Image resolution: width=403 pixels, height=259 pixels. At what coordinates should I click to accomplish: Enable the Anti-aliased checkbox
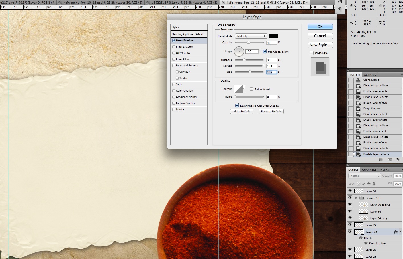tap(251, 89)
